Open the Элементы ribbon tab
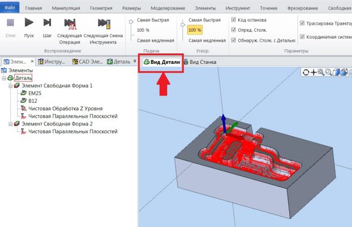This screenshot has width=352, height=227. point(205,8)
